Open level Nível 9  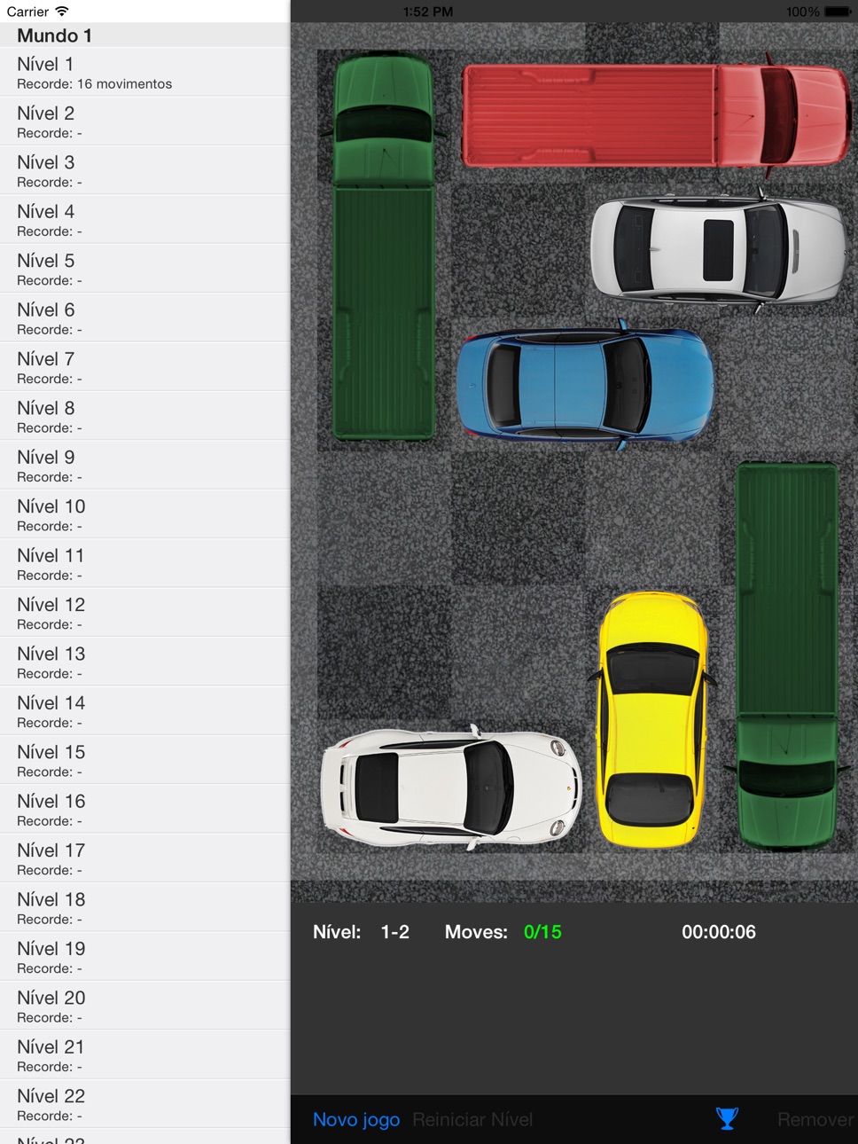[x=144, y=466]
